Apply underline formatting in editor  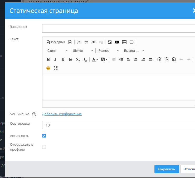(63, 59)
